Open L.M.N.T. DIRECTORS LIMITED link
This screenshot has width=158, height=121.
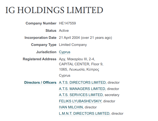click(x=84, y=113)
